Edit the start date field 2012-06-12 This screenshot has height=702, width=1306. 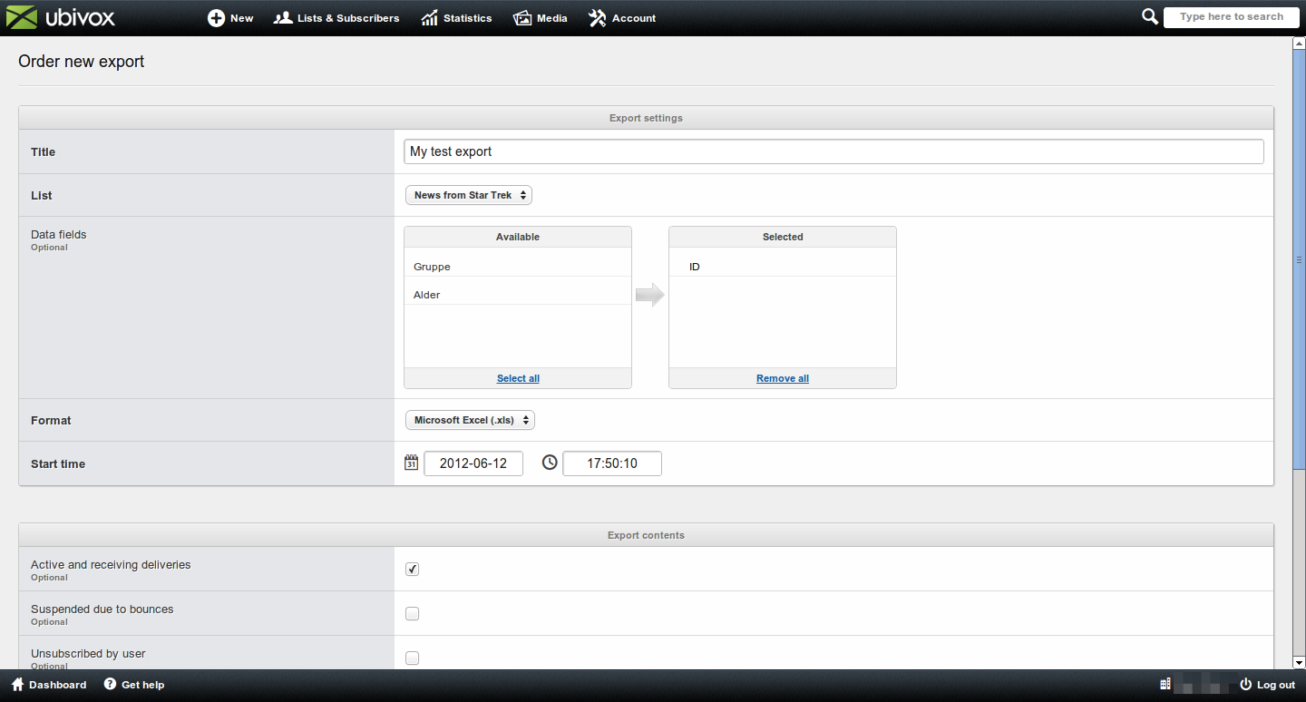473,463
